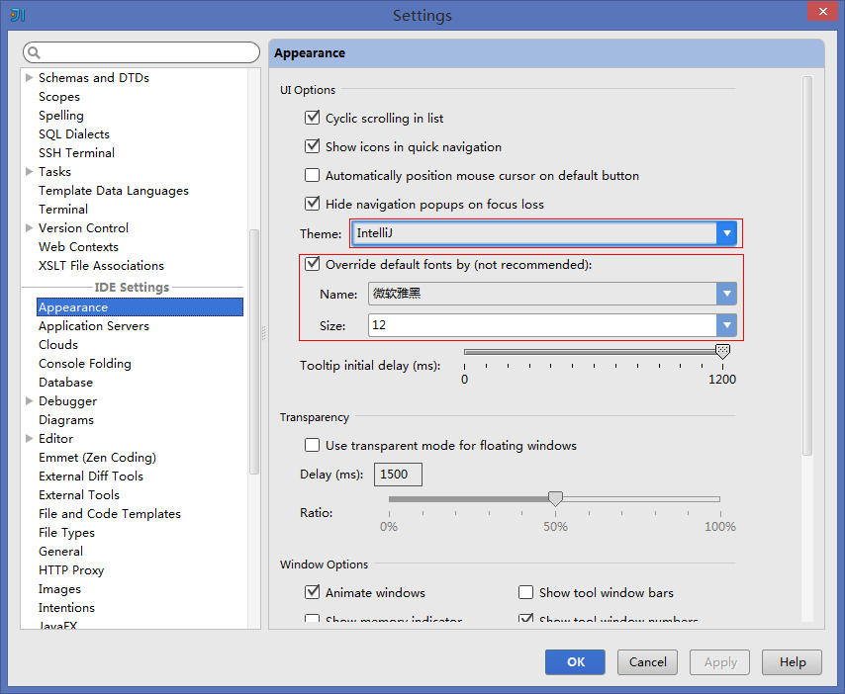The width and height of the screenshot is (845, 694).
Task: Click the Apply button
Action: click(720, 662)
